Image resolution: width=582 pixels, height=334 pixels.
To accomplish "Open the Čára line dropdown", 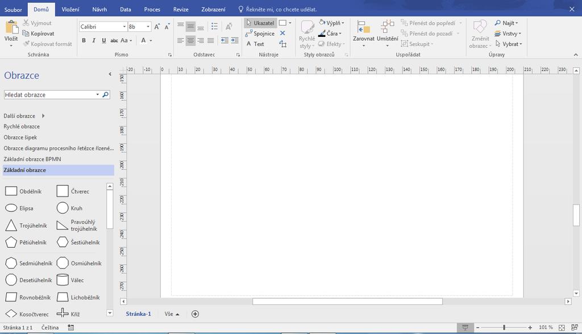I will pos(330,34).
